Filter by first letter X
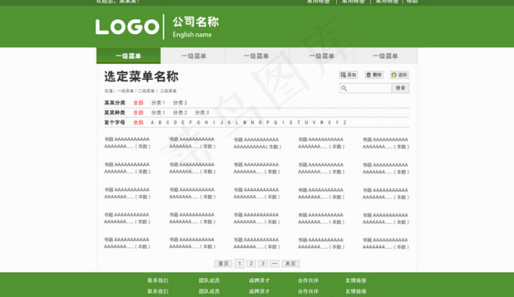 coord(330,123)
